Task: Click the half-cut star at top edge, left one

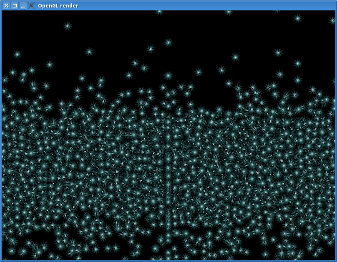Action: (159, 12)
